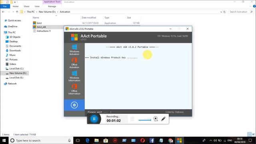
Task: Expand address bar history dropdown
Action: tap(221, 12)
